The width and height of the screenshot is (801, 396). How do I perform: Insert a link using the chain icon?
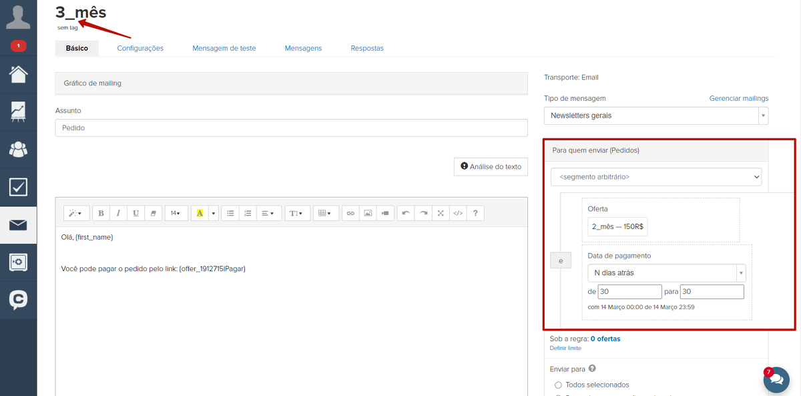tap(350, 213)
